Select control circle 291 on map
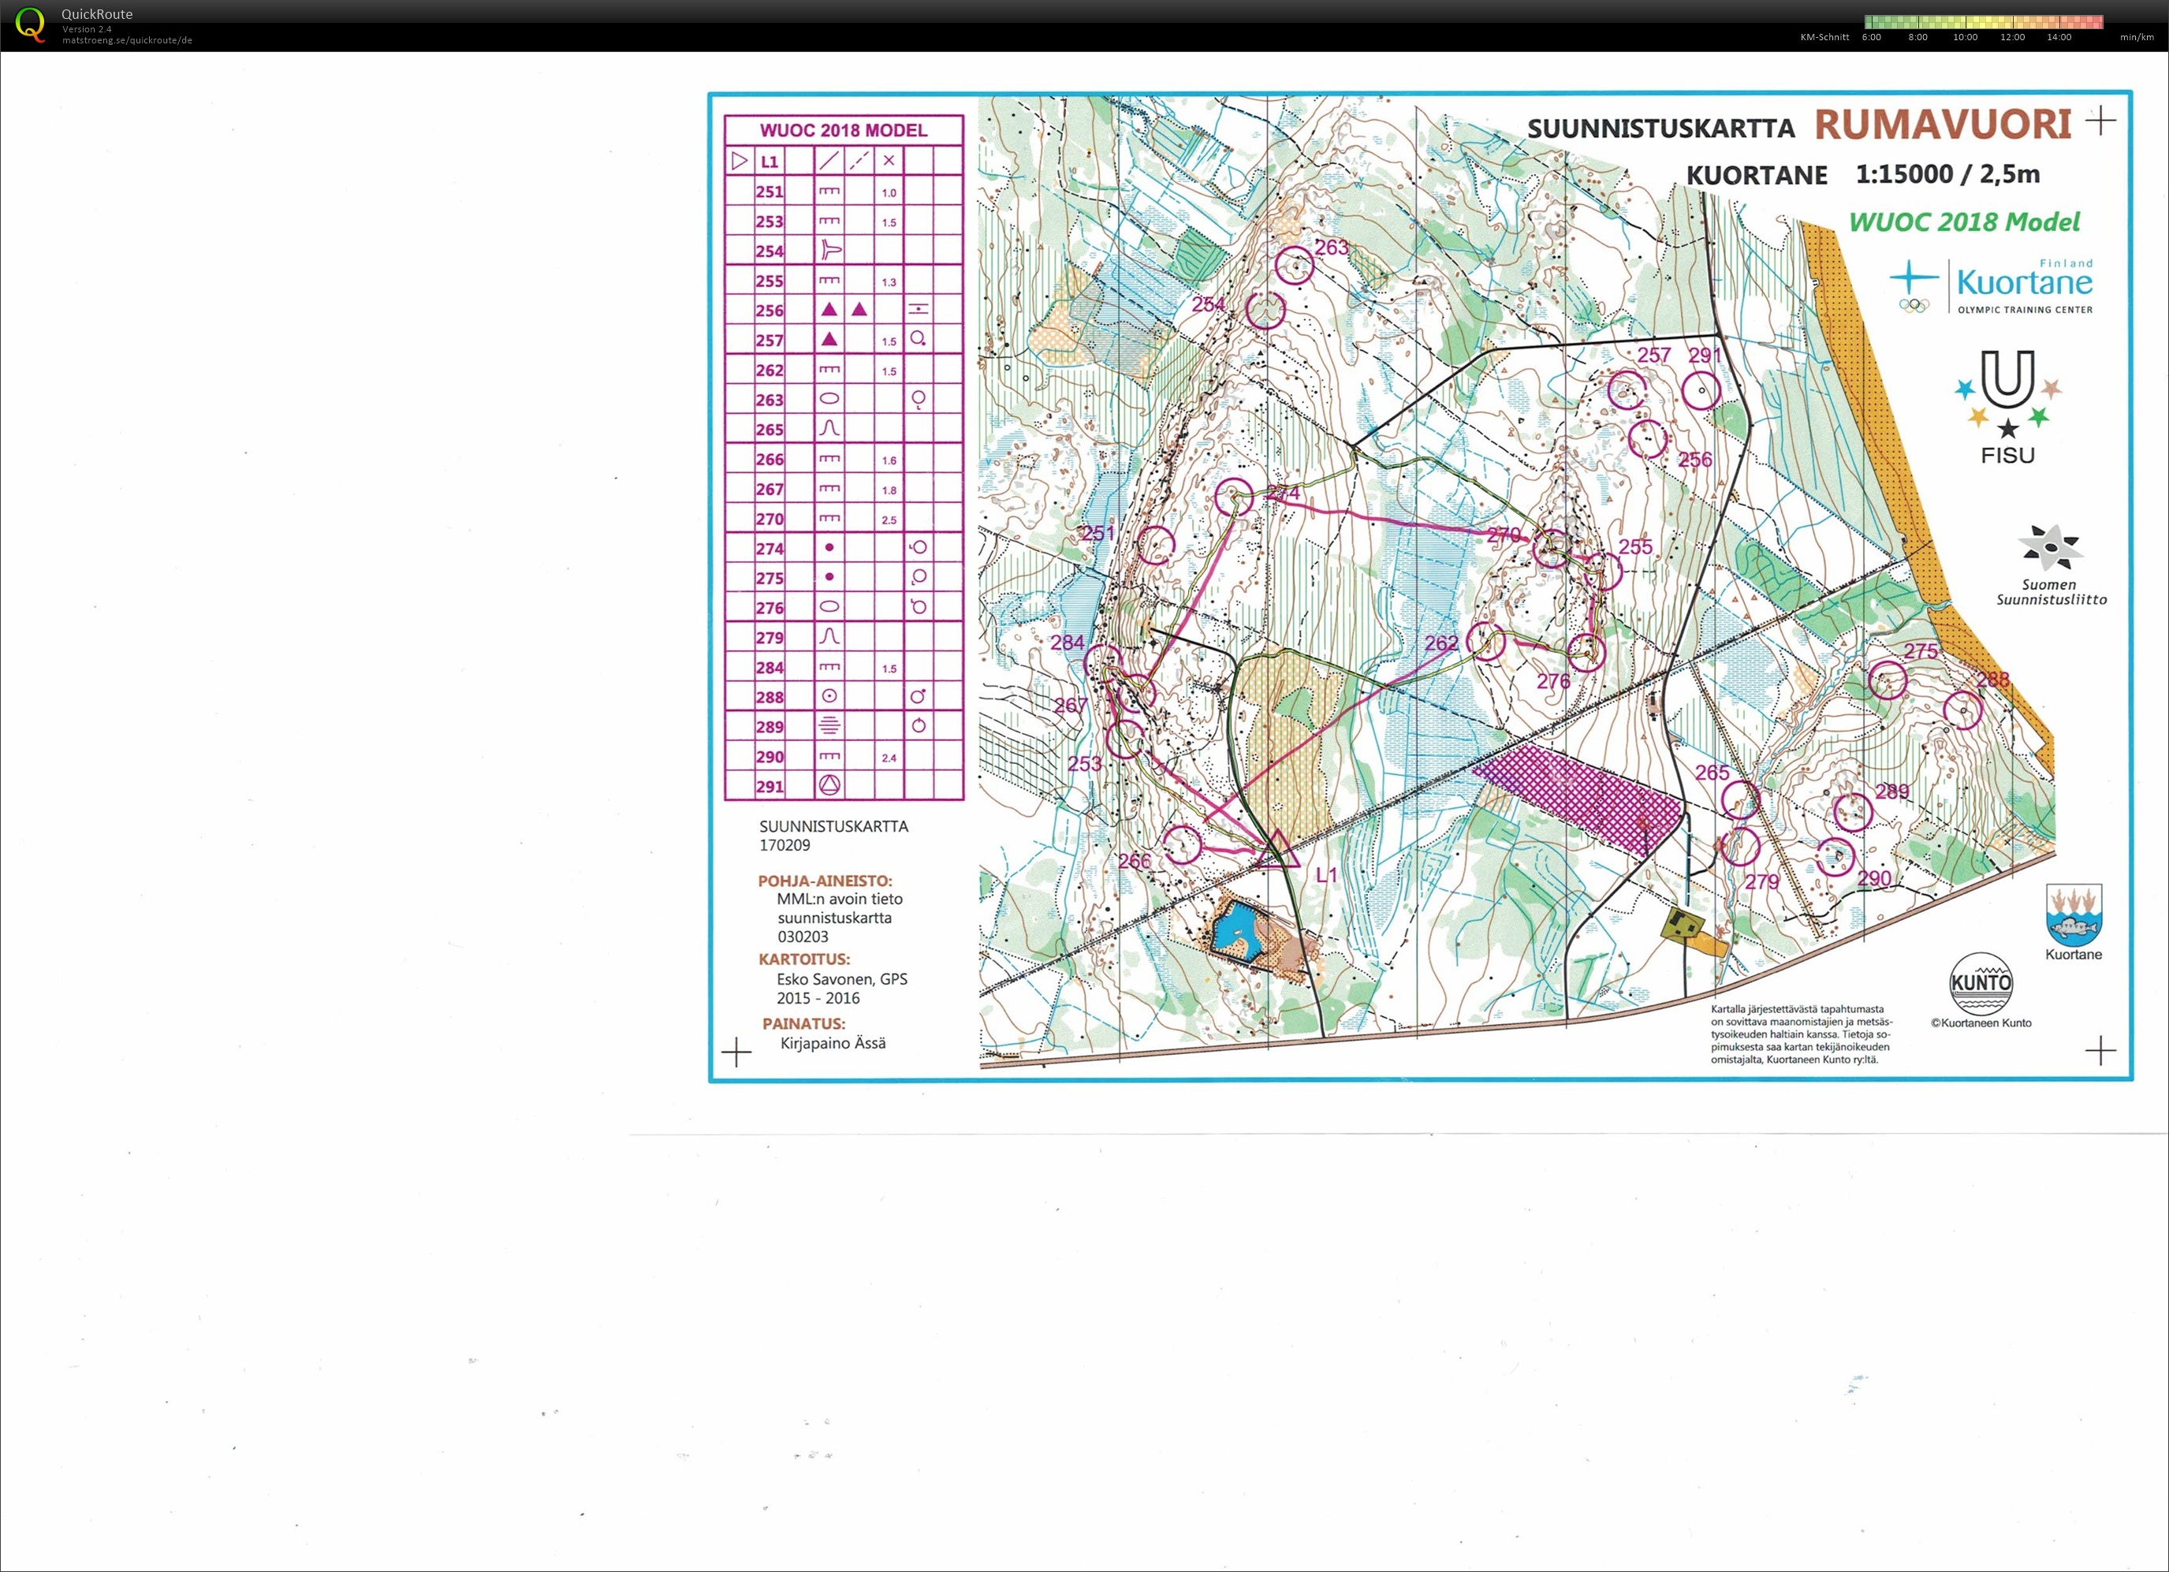This screenshot has width=2169, height=1572. pos(1701,391)
